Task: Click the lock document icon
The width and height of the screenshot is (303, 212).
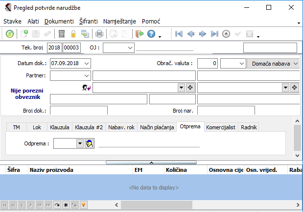Action: [x=73, y=34]
